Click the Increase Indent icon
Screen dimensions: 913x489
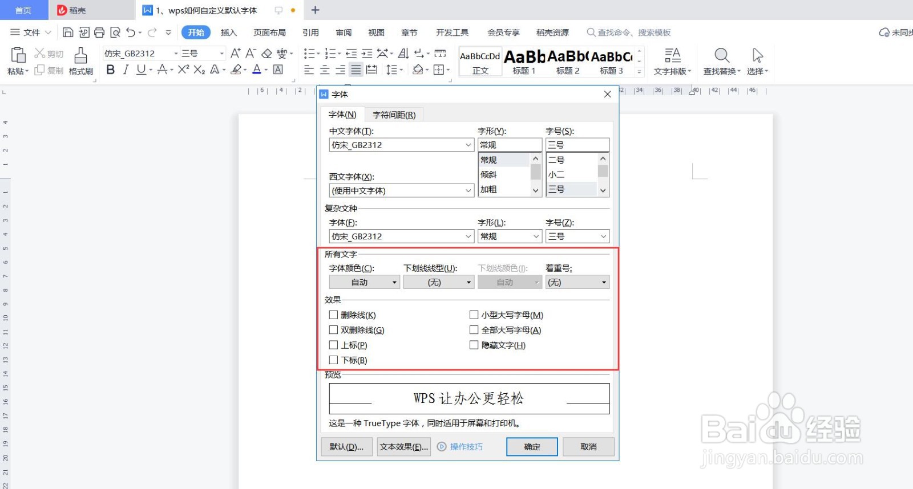367,54
